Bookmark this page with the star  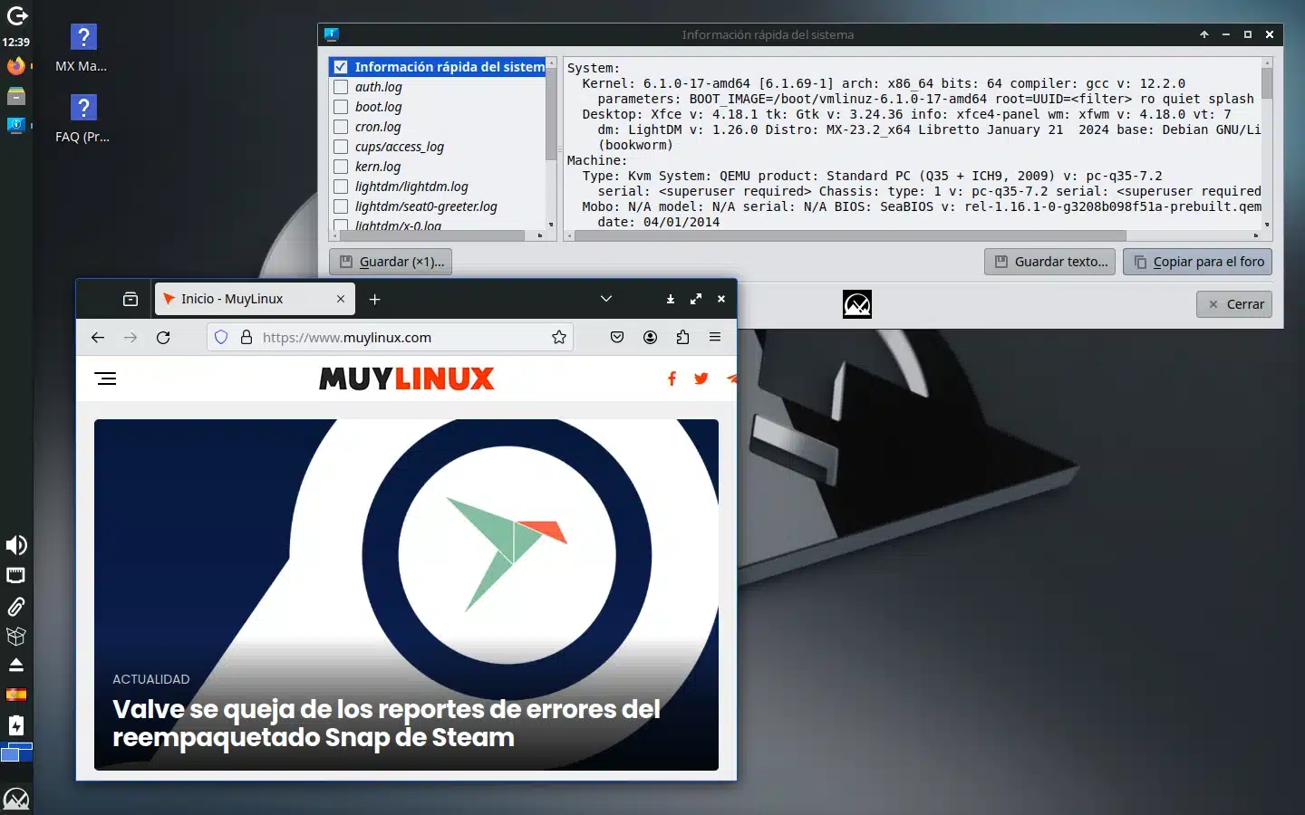click(x=559, y=337)
